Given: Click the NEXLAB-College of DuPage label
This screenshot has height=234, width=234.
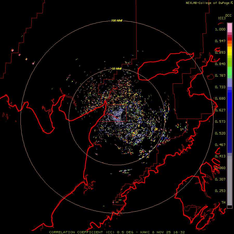Looking at the screenshot, I should pyautogui.click(x=207, y=3).
